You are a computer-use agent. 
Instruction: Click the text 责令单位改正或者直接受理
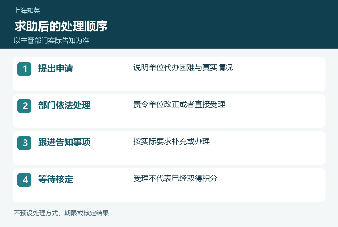[179, 105]
